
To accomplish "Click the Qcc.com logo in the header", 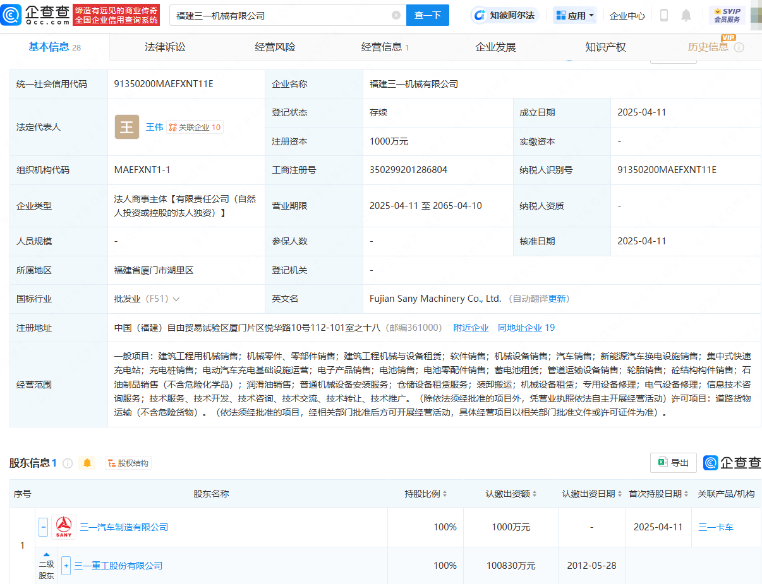I will click(x=35, y=15).
